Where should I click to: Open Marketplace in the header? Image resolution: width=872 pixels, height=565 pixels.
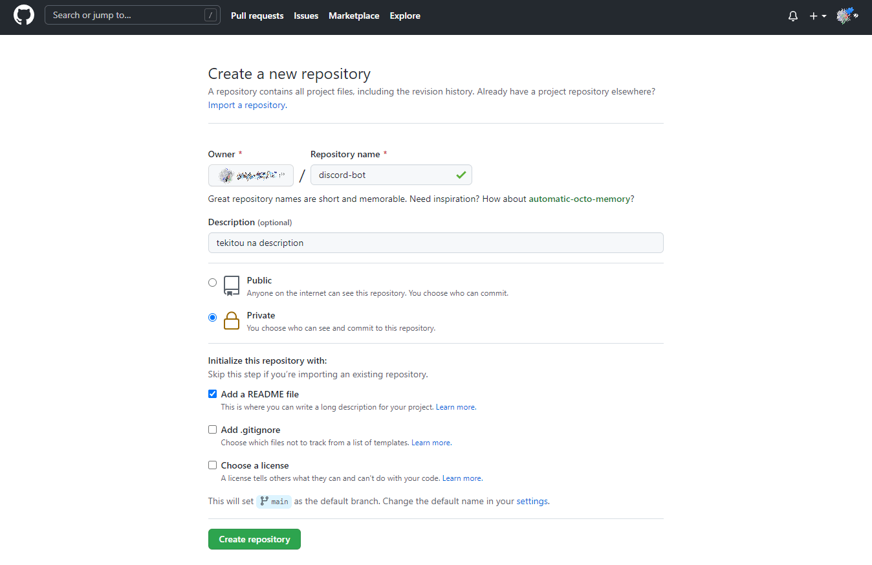tap(354, 16)
